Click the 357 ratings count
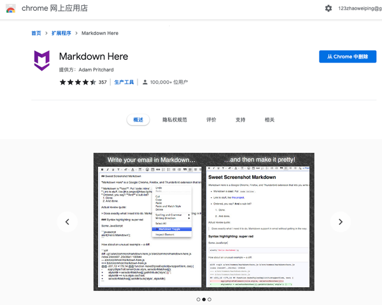 [x=103, y=82]
